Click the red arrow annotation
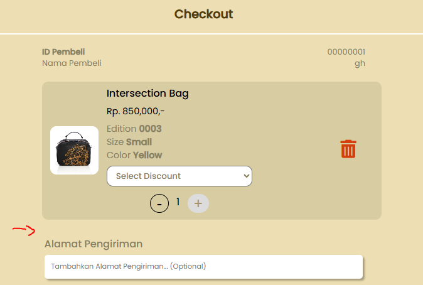The height and width of the screenshot is (285, 423). (x=24, y=230)
